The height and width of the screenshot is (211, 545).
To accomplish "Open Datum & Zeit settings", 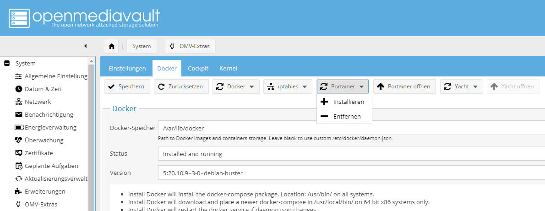I will point(43,89).
